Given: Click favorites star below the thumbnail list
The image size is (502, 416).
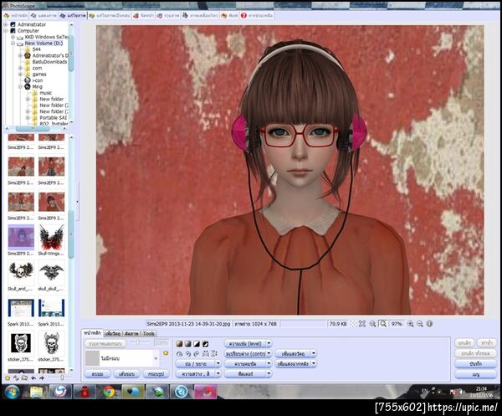Looking at the screenshot, I should click(8, 377).
